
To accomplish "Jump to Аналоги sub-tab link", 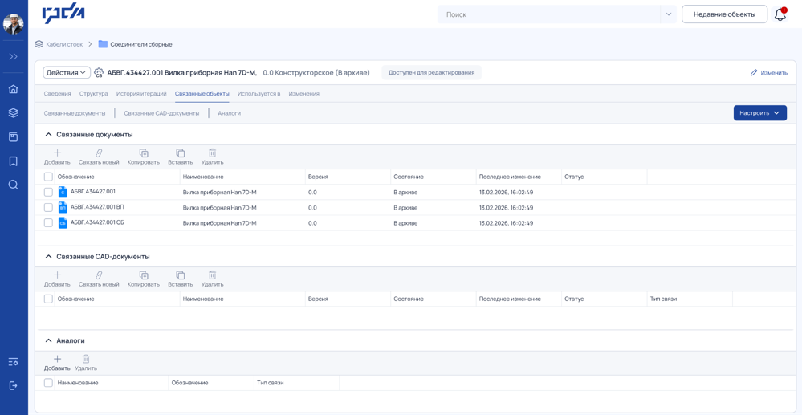I will tap(229, 113).
